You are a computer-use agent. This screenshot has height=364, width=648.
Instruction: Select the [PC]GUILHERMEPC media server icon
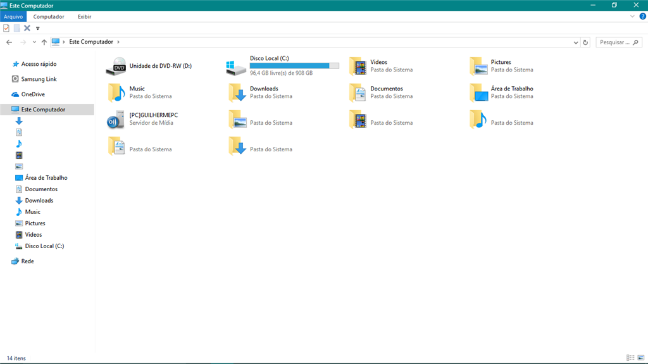(116, 120)
